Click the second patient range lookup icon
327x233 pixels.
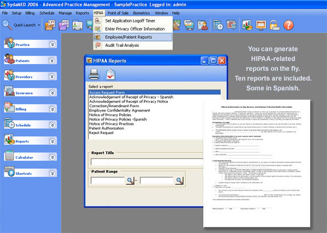[182, 180]
